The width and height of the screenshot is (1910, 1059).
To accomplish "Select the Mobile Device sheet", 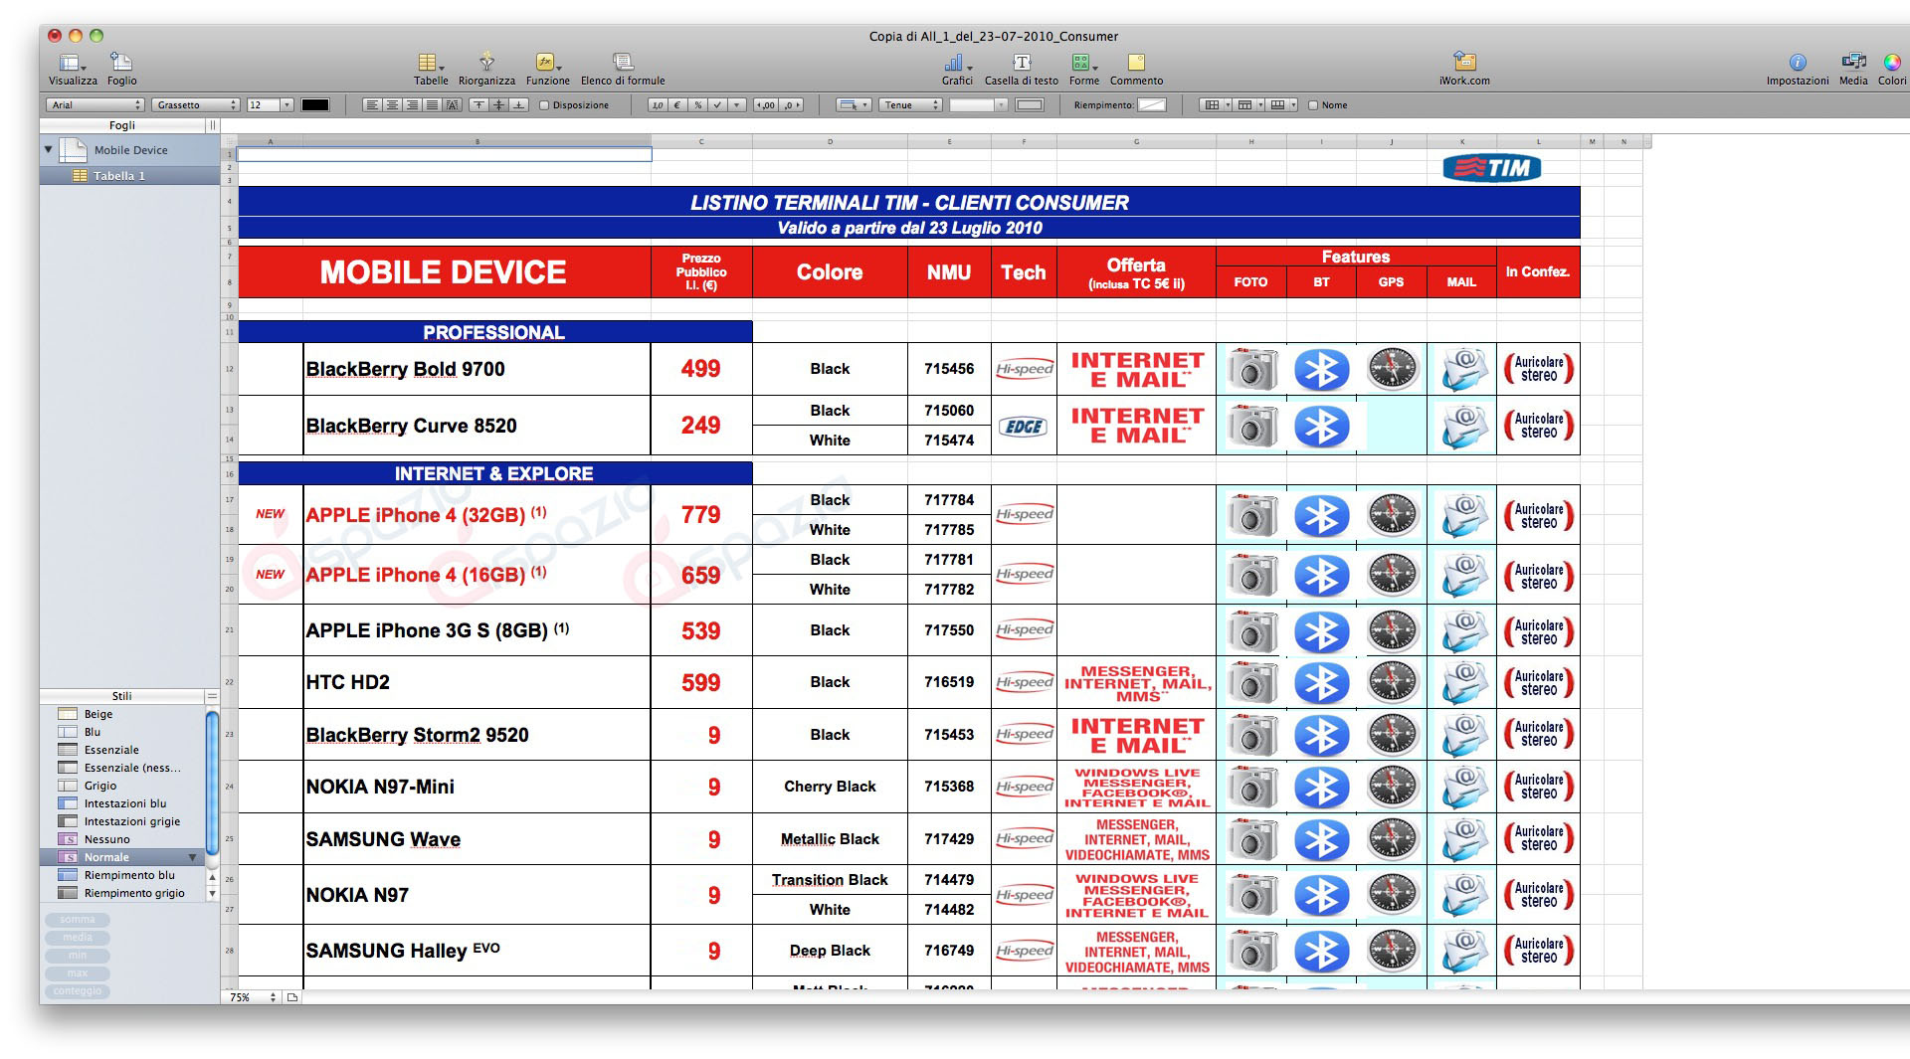I will pos(129,150).
